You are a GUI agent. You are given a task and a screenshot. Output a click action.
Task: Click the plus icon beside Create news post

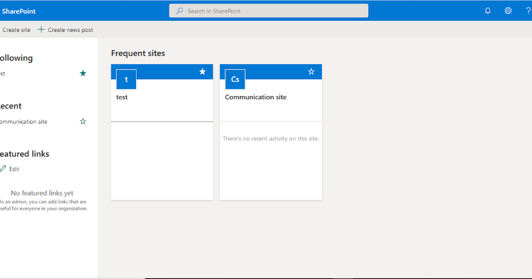tap(41, 29)
